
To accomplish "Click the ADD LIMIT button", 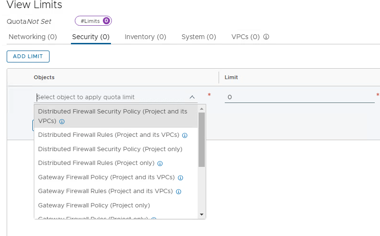I will tap(28, 56).
